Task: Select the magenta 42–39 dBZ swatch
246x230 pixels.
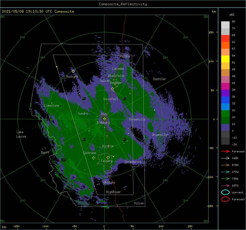Action: tap(225, 86)
